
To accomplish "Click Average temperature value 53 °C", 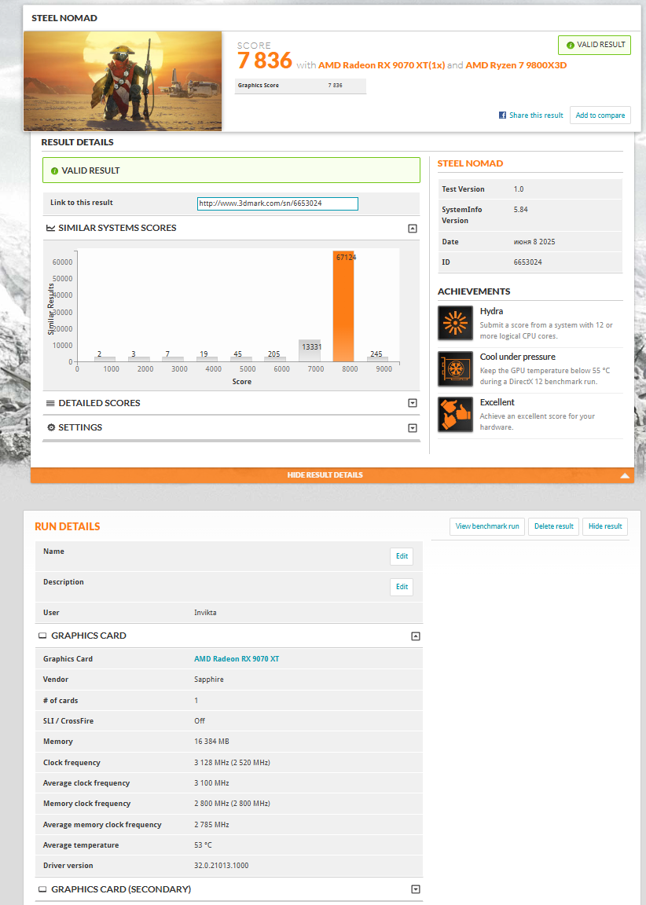I will point(204,845).
